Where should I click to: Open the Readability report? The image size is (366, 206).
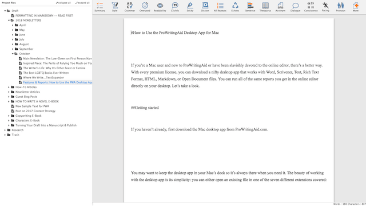point(160,7)
